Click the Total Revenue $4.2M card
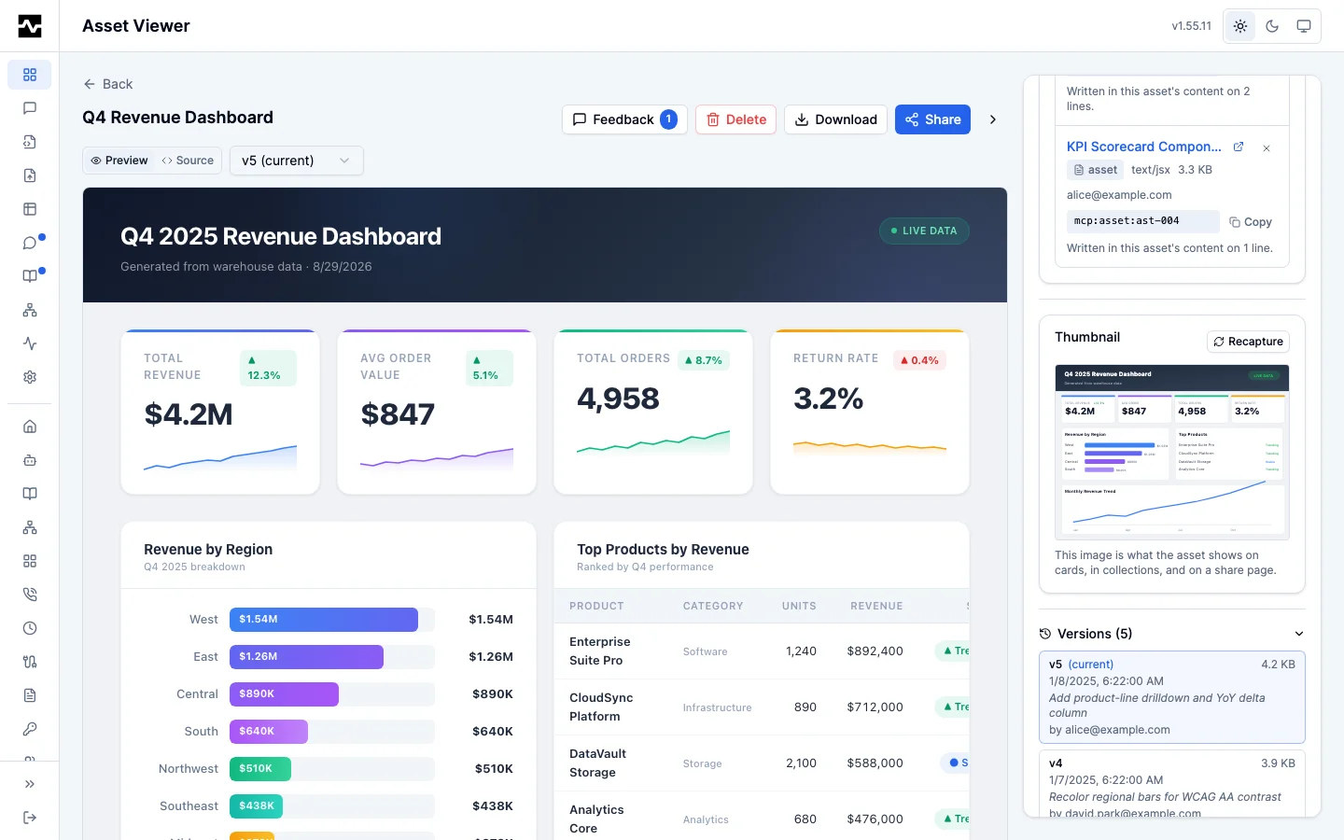Viewport: 1344px width, 840px height. point(220,412)
